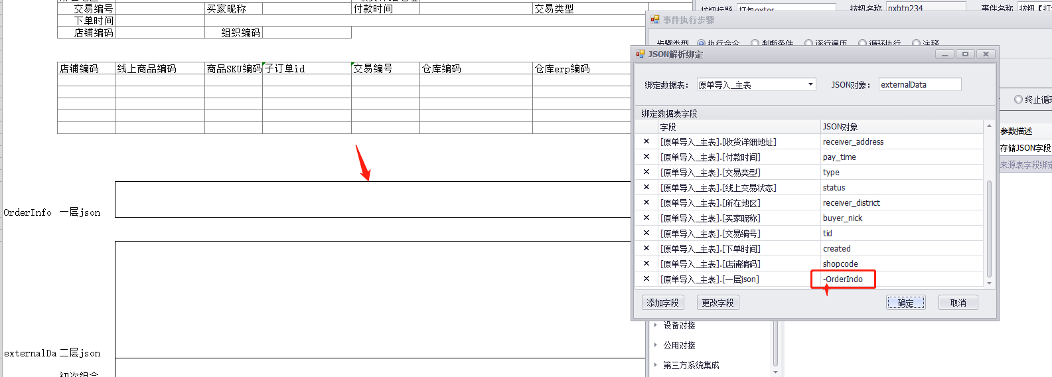The height and width of the screenshot is (377, 1052).
Task: Click tree panel scroll down arrow
Action: coord(775,372)
